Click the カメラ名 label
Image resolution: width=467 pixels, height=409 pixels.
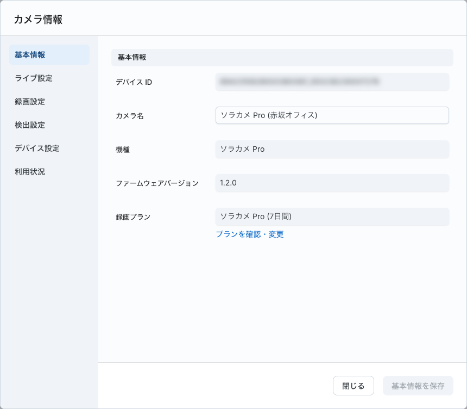coord(130,116)
